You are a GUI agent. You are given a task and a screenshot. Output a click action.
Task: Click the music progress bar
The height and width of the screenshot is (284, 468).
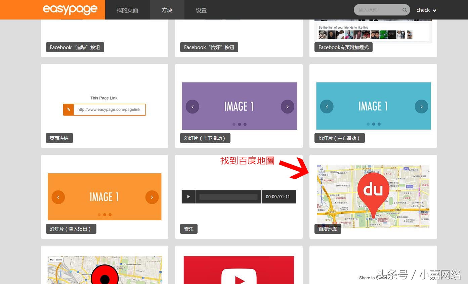pos(228,197)
